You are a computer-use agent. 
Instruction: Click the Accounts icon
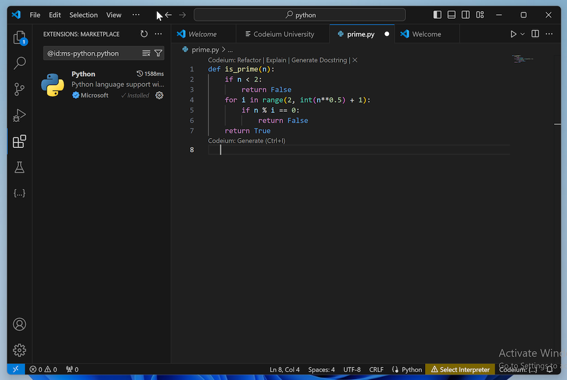pos(20,324)
